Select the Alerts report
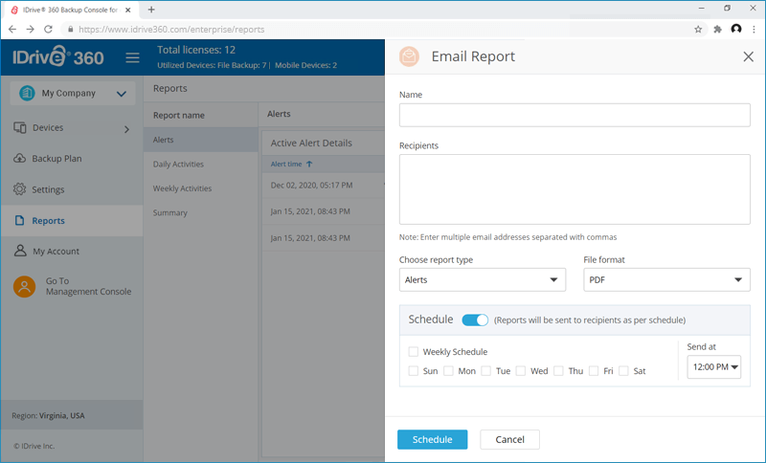The image size is (766, 463). (x=201, y=140)
